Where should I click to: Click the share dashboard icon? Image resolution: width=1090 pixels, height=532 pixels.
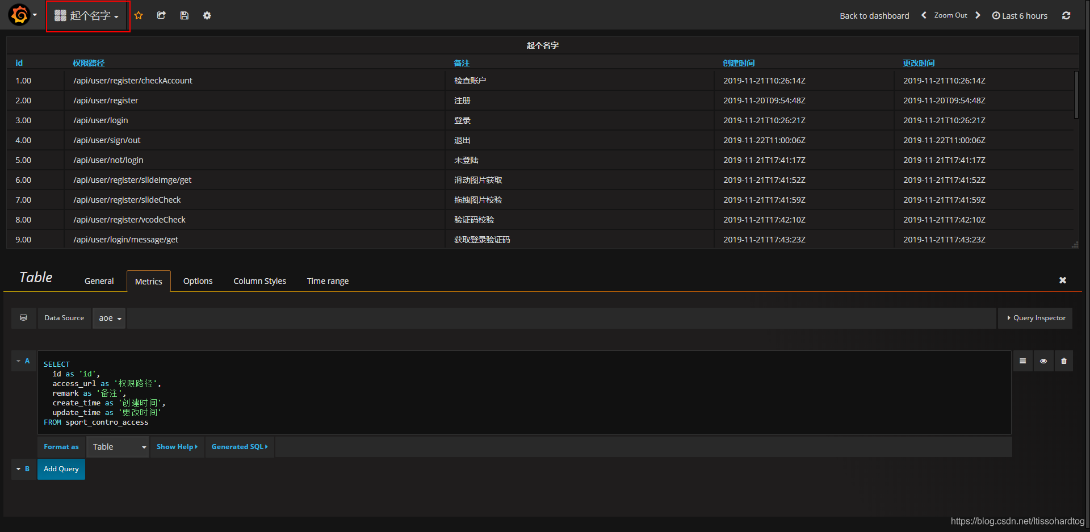[x=161, y=15]
